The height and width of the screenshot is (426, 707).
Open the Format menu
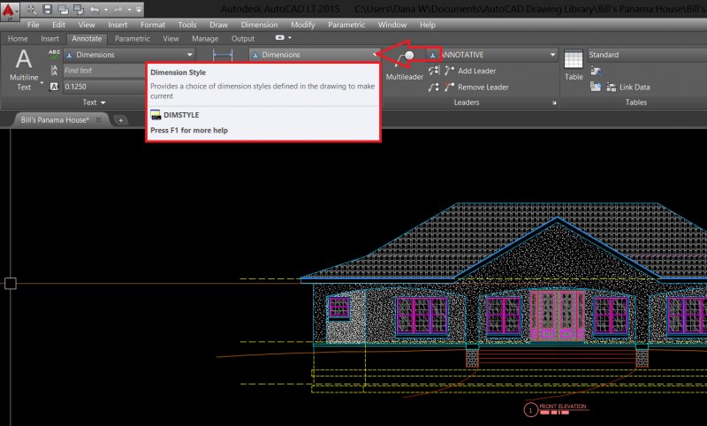pos(153,25)
